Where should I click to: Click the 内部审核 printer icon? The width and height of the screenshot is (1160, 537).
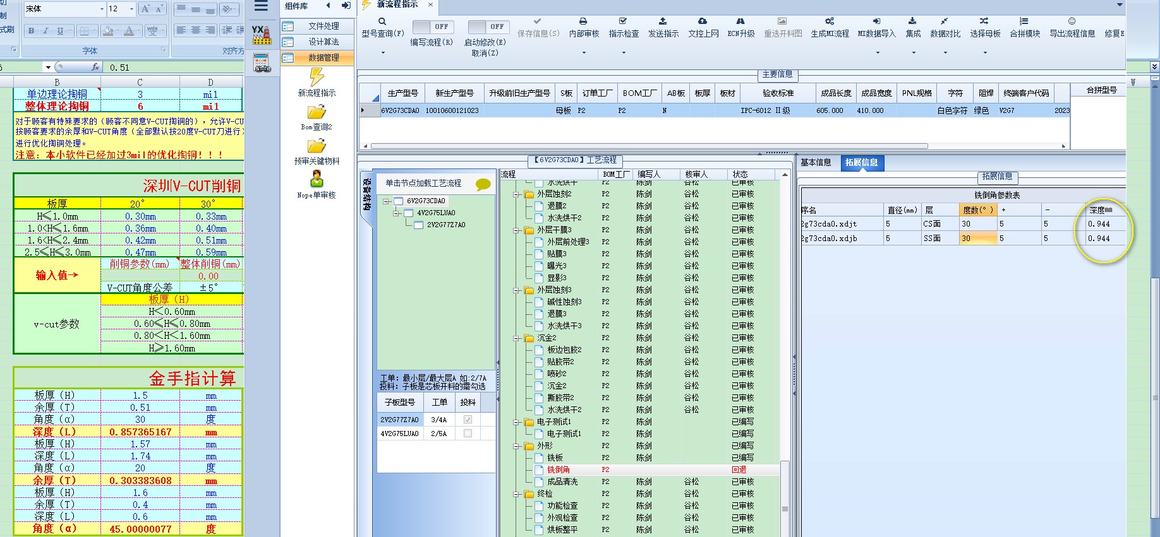coord(583,21)
